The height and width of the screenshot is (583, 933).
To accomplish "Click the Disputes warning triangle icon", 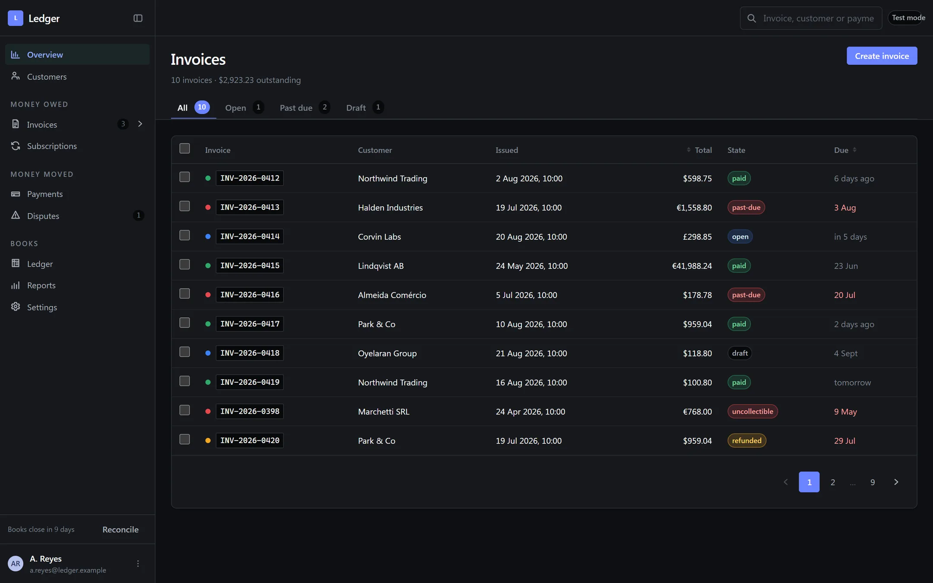I will pos(16,215).
